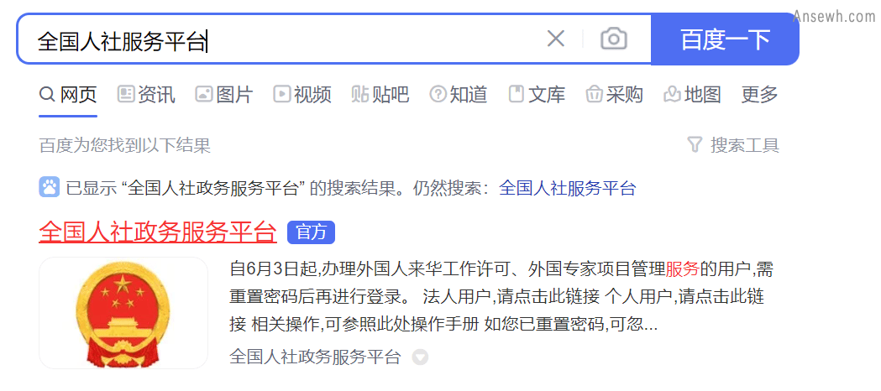Screen dimensions: 881x391
Task: Open the national emblem thumbnail
Action: 123,313
